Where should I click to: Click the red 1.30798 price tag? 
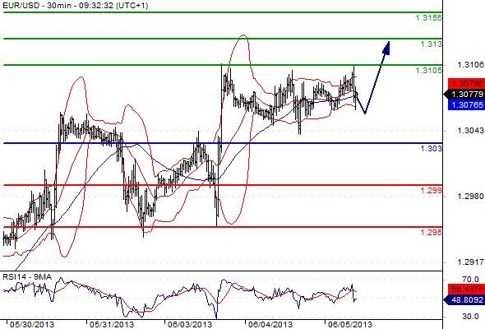point(466,84)
